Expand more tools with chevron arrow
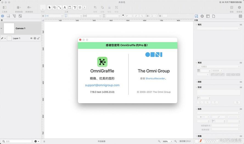 tap(84, 7)
